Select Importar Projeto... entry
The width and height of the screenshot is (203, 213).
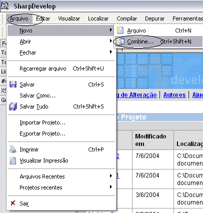point(60,122)
